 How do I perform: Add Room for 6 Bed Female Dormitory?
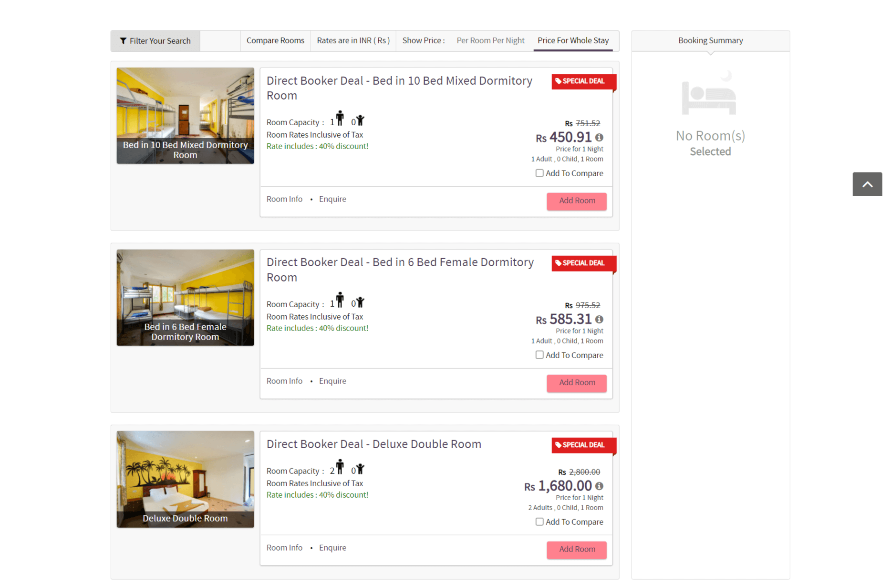[x=577, y=383]
